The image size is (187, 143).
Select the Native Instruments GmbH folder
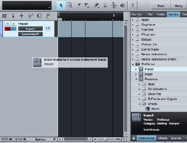159,59
